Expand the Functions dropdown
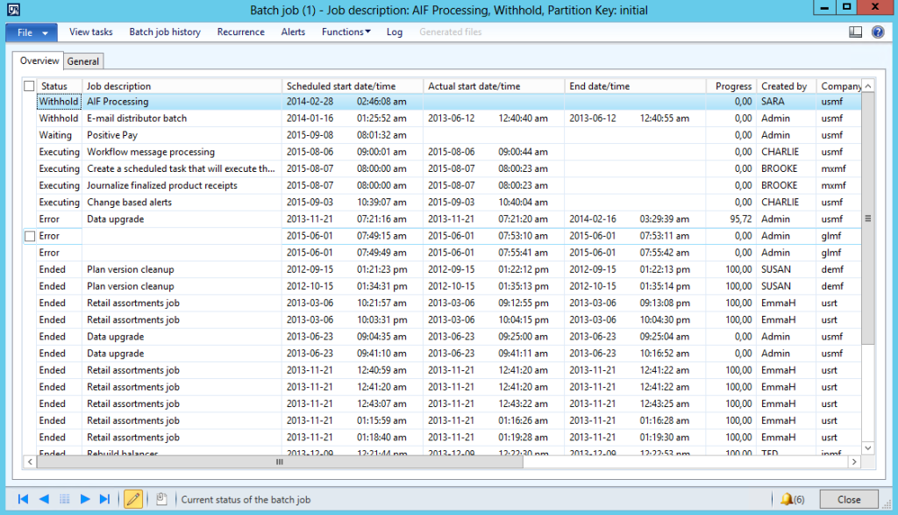The image size is (898, 515). pos(346,32)
